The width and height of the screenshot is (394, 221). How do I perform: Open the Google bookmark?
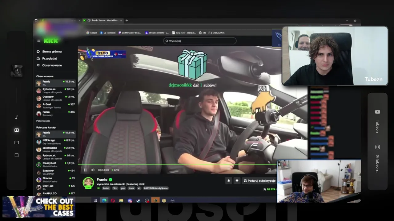point(92,33)
